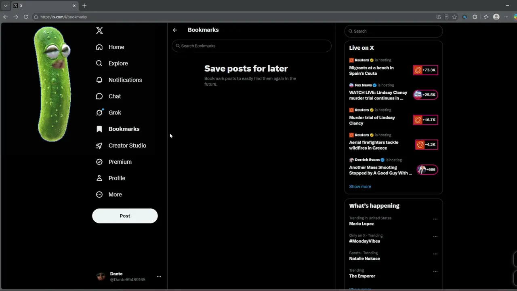Click the Search Bookmarks field

coord(252,46)
